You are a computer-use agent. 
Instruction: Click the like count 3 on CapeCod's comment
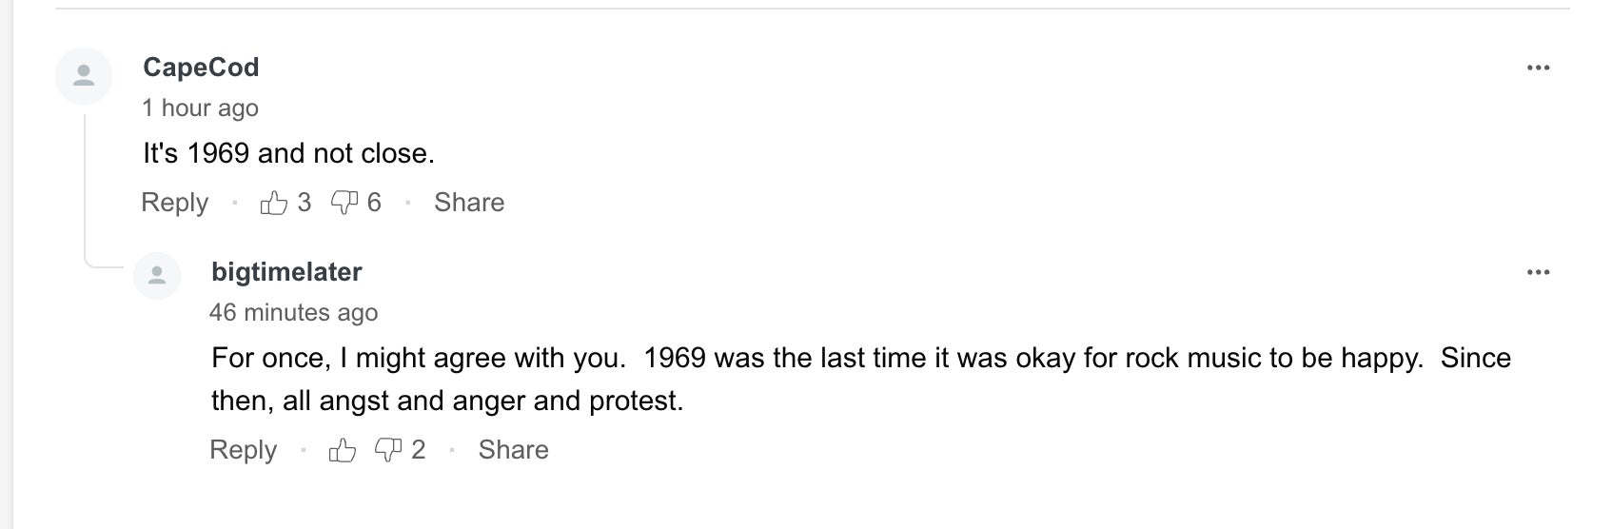tap(304, 203)
